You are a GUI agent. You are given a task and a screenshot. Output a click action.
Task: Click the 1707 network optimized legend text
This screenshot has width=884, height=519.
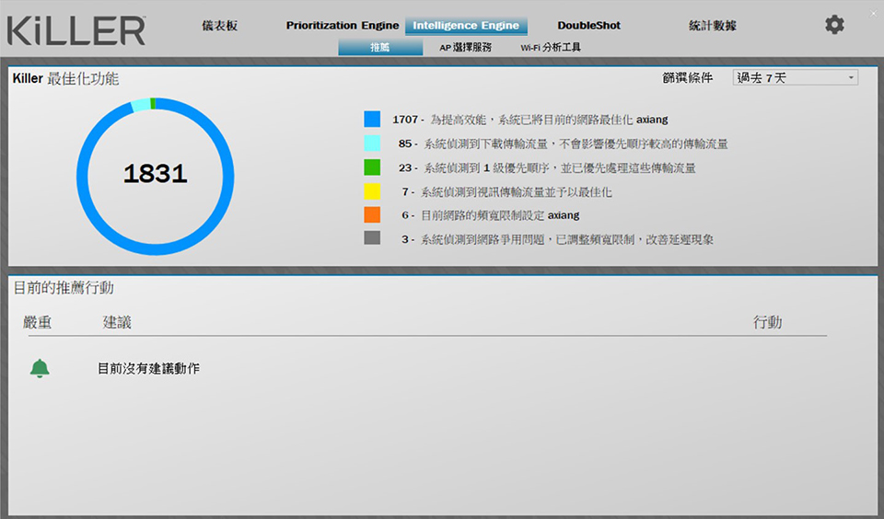(x=530, y=120)
